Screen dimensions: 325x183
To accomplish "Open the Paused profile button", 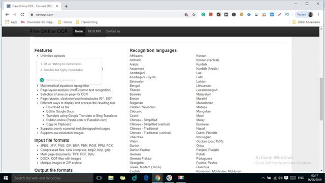I will pyautogui.click(x=305, y=15).
